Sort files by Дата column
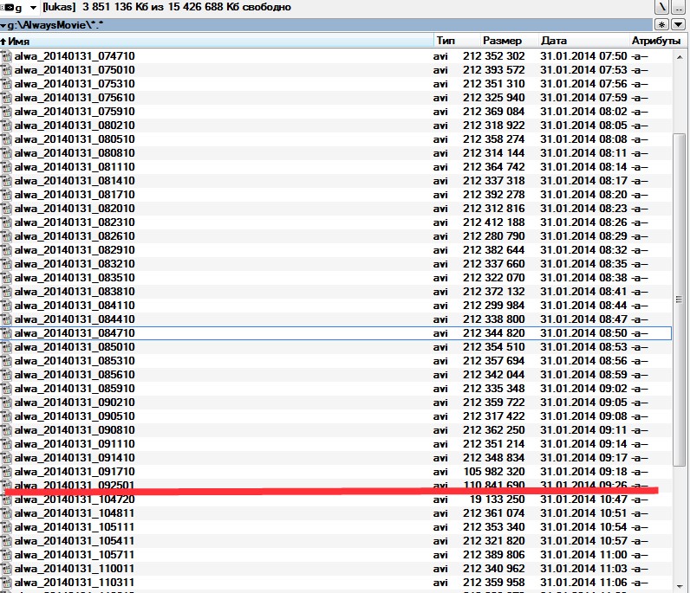Image resolution: width=690 pixels, height=593 pixels. click(581, 41)
